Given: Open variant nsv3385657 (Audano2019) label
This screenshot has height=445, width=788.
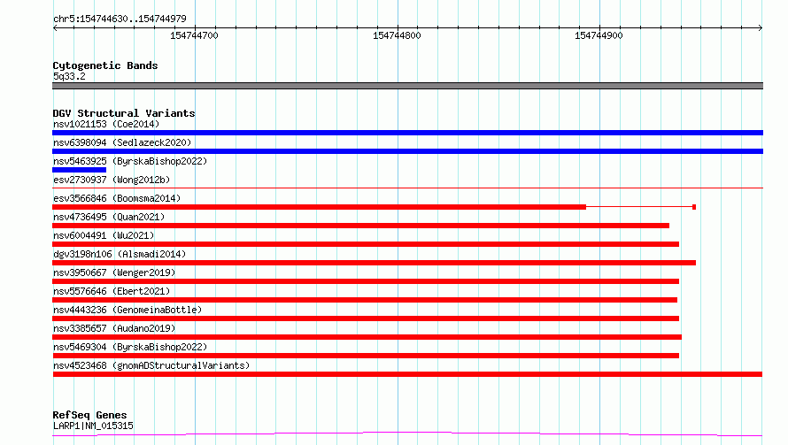Looking at the screenshot, I should pos(114,328).
